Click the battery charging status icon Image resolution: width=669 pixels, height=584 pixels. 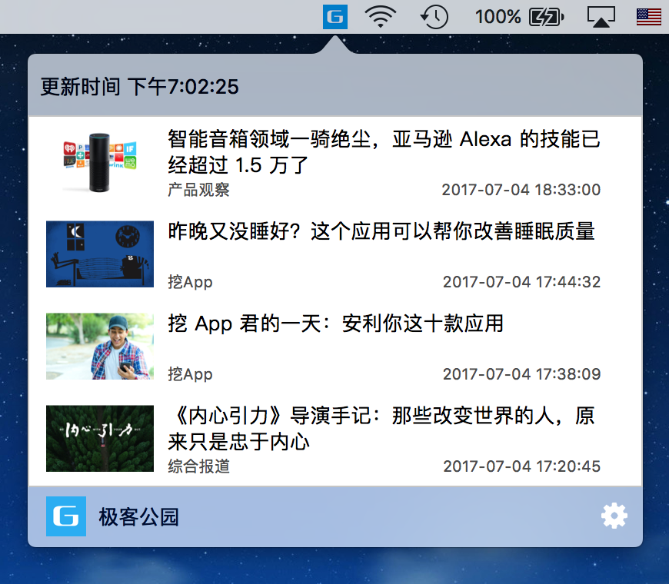coord(547,18)
